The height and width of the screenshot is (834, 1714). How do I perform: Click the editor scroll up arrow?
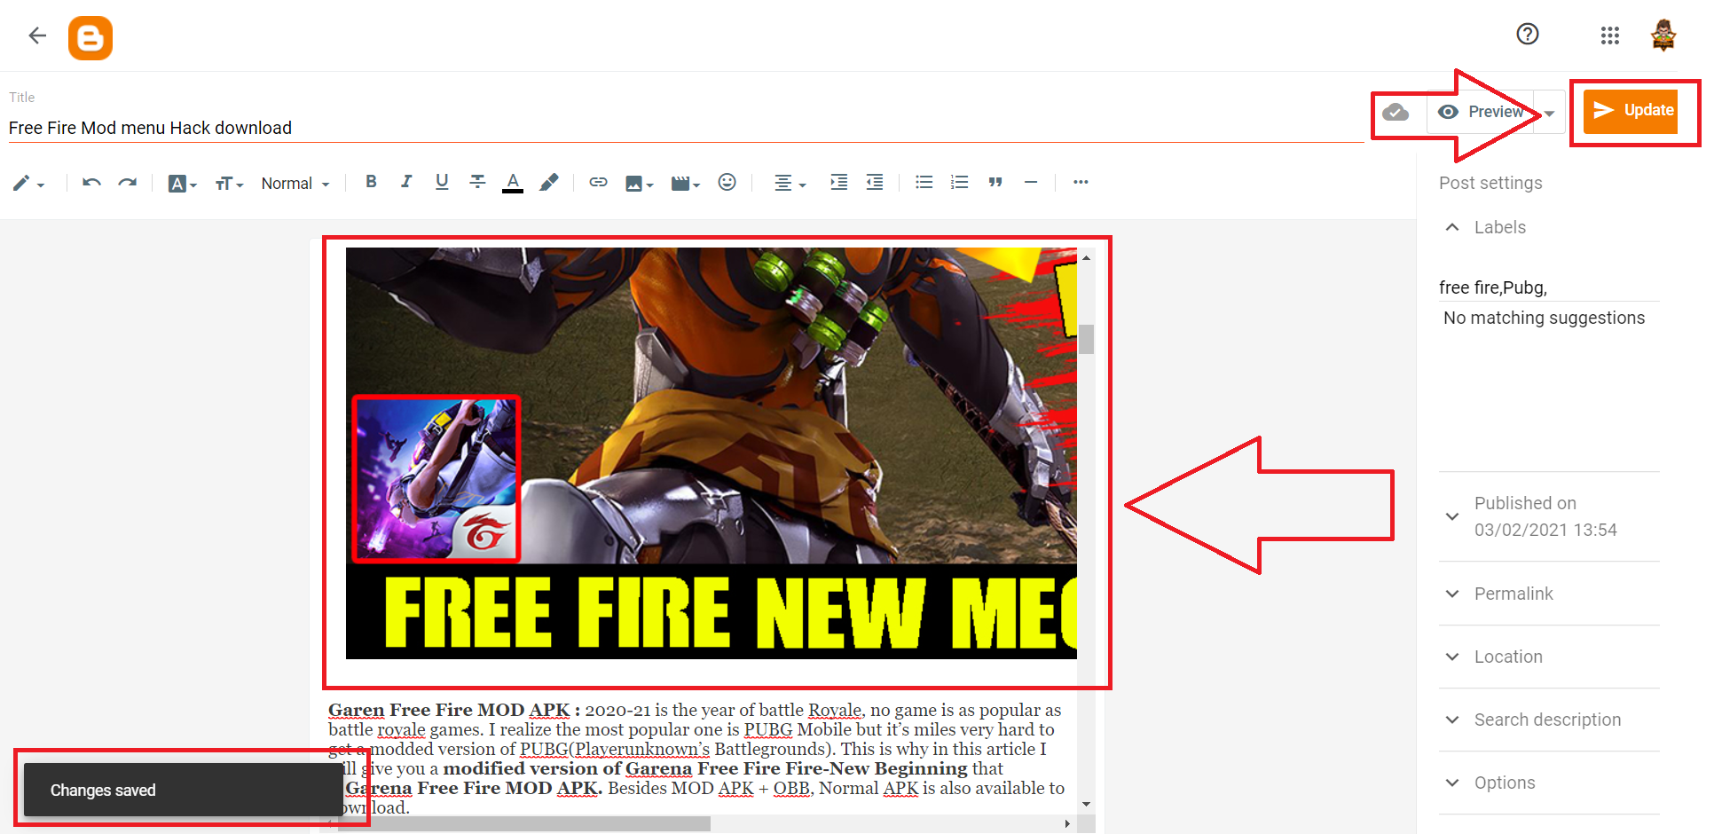[1086, 257]
